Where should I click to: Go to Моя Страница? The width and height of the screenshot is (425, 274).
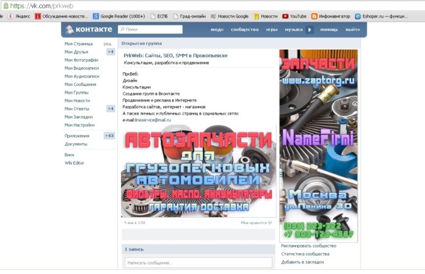79,44
